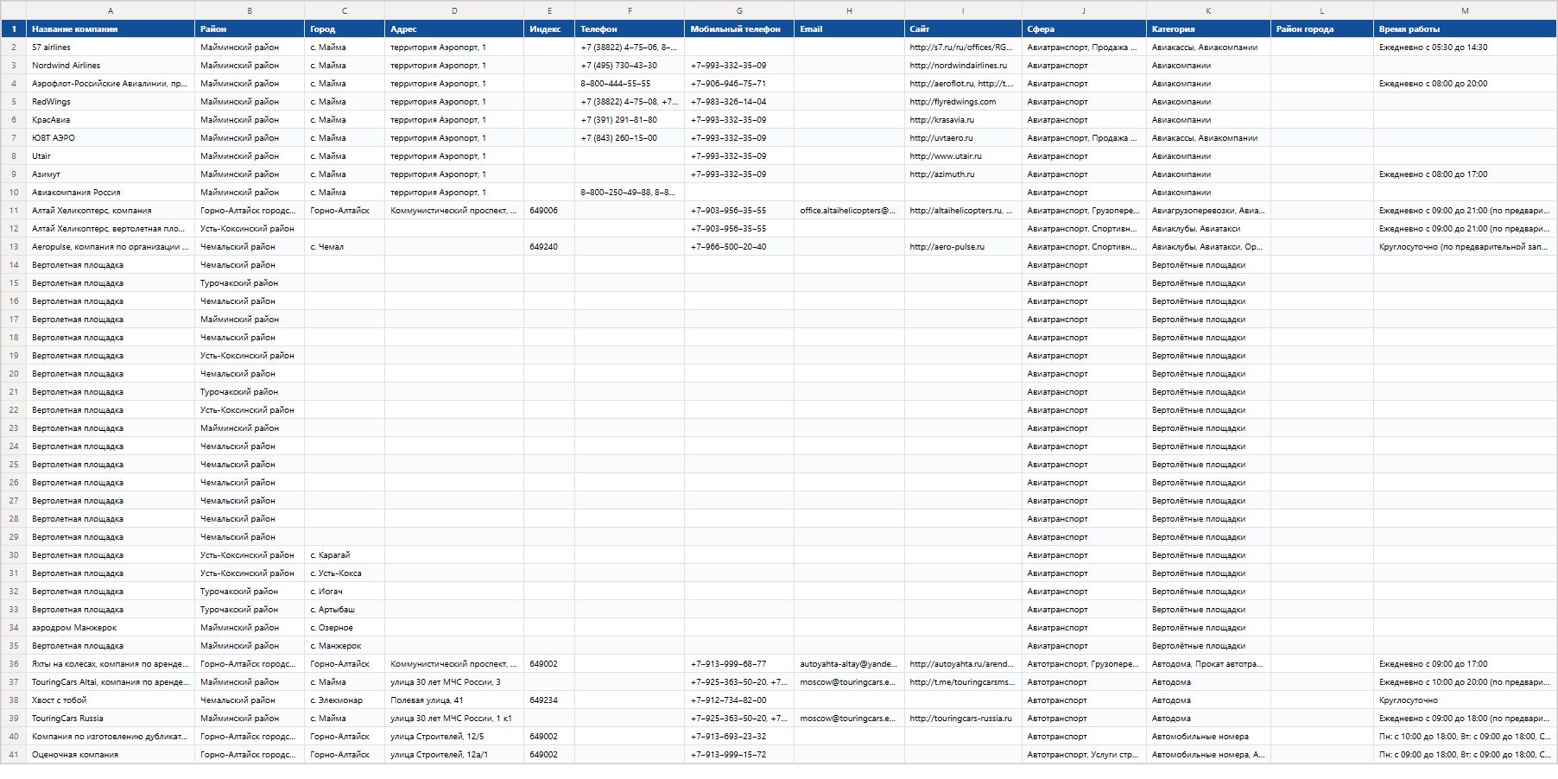Select city cell 'с. Манжерок'

pos(345,646)
